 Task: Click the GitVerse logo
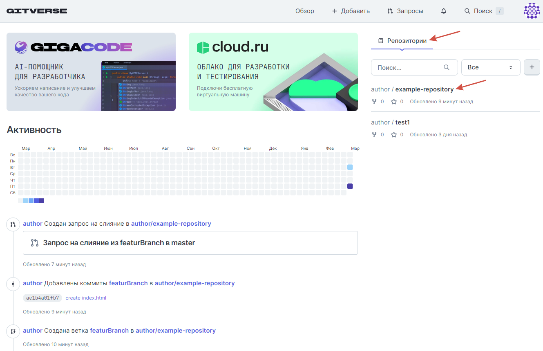[37, 11]
